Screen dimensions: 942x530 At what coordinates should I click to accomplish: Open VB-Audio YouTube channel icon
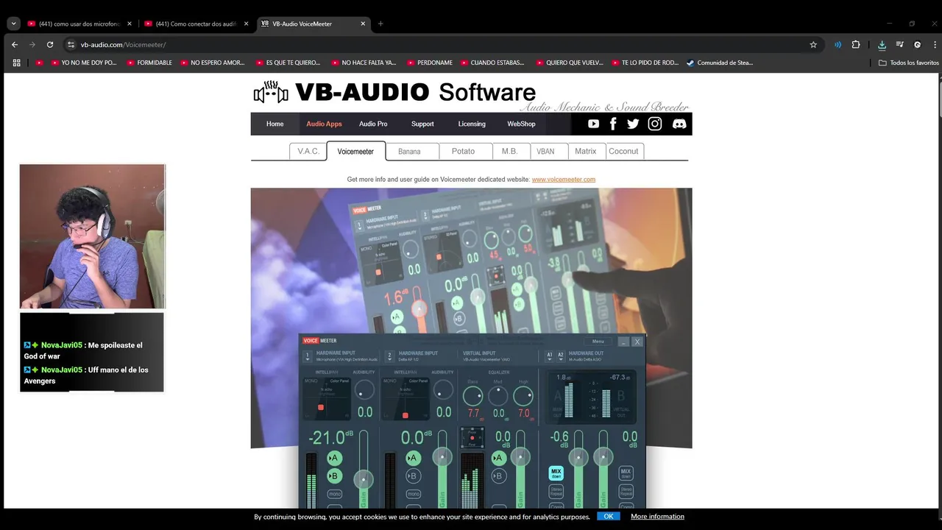click(593, 124)
